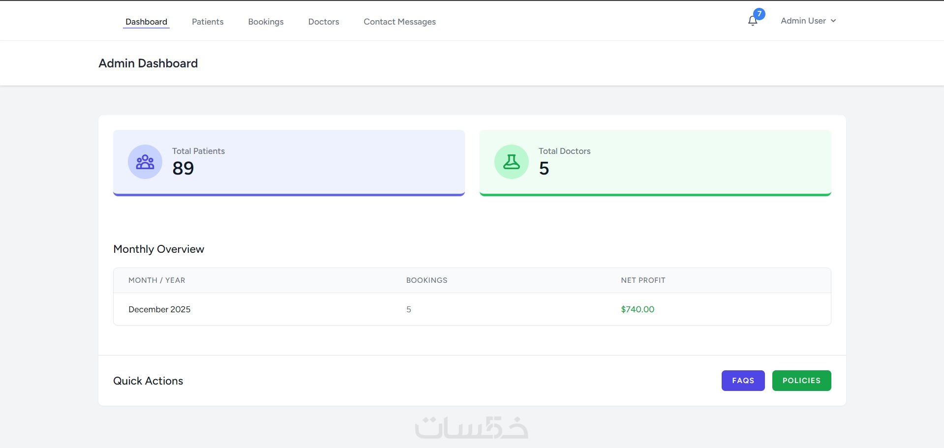The image size is (944, 448).
Task: Click the Net Profit column header
Action: 643,280
